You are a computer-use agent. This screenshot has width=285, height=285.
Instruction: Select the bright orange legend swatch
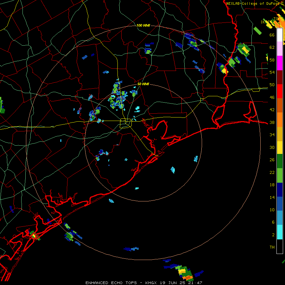pyautogui.click(x=280, y=120)
